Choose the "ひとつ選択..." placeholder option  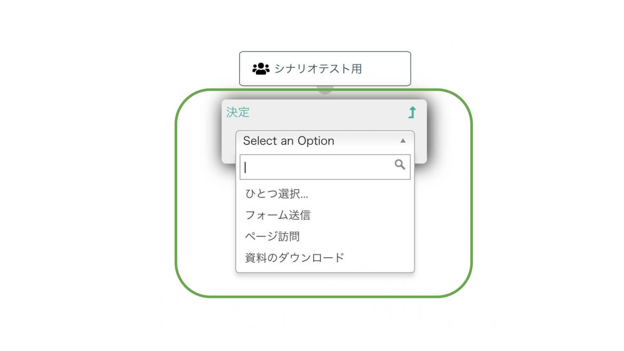(277, 194)
